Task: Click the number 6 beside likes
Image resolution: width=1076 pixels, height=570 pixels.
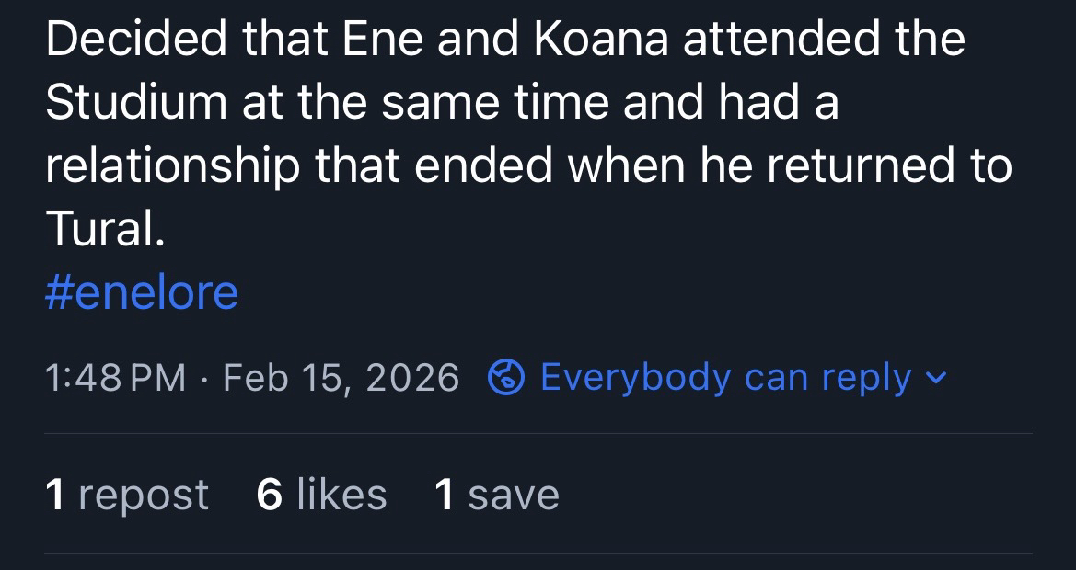Action: [269, 496]
